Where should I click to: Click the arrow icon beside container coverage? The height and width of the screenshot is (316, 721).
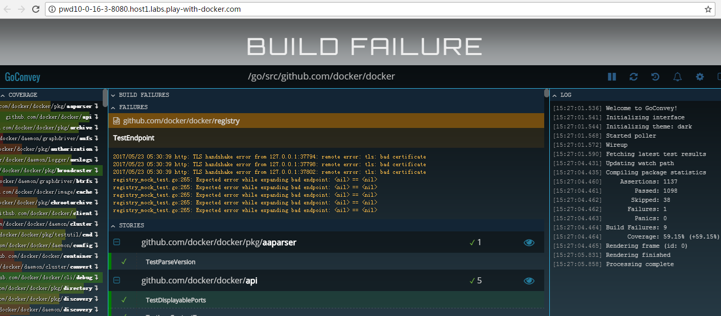(x=96, y=256)
